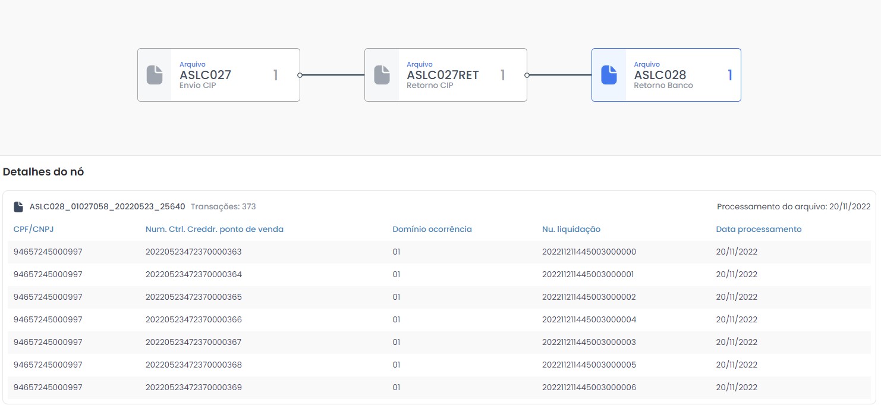
Task: Click the ASLC027 output connector circle
Action: (x=300, y=75)
